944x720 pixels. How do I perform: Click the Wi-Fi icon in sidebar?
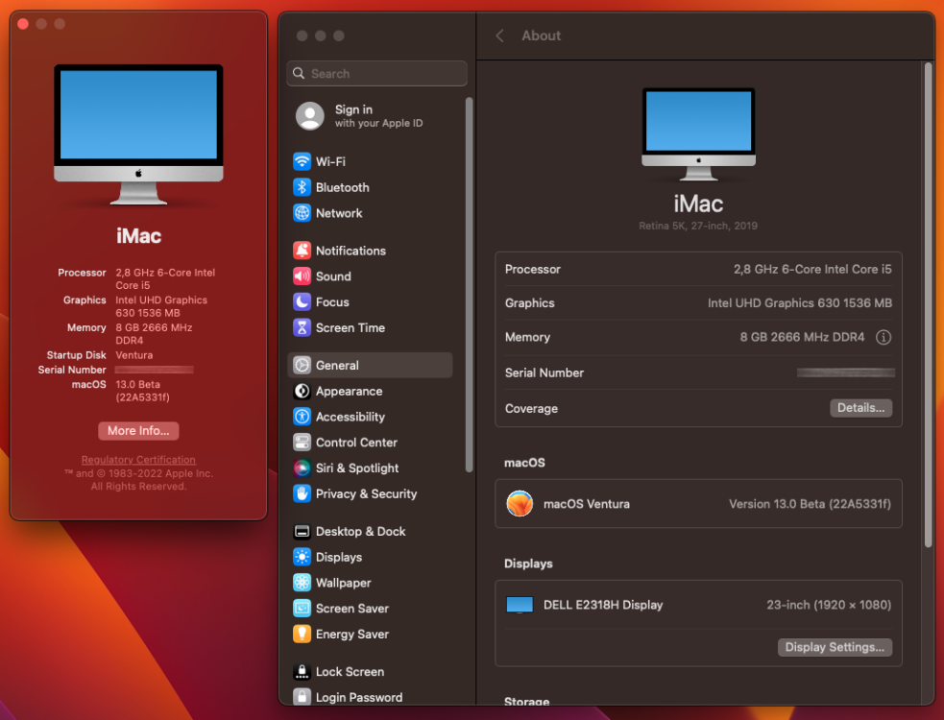pos(302,161)
